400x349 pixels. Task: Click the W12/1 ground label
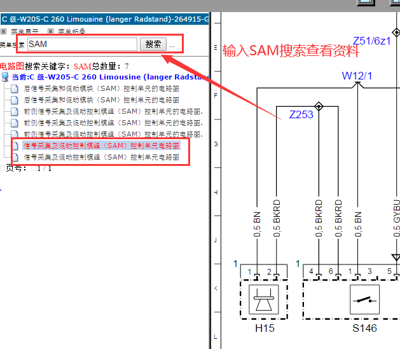[x=357, y=76]
